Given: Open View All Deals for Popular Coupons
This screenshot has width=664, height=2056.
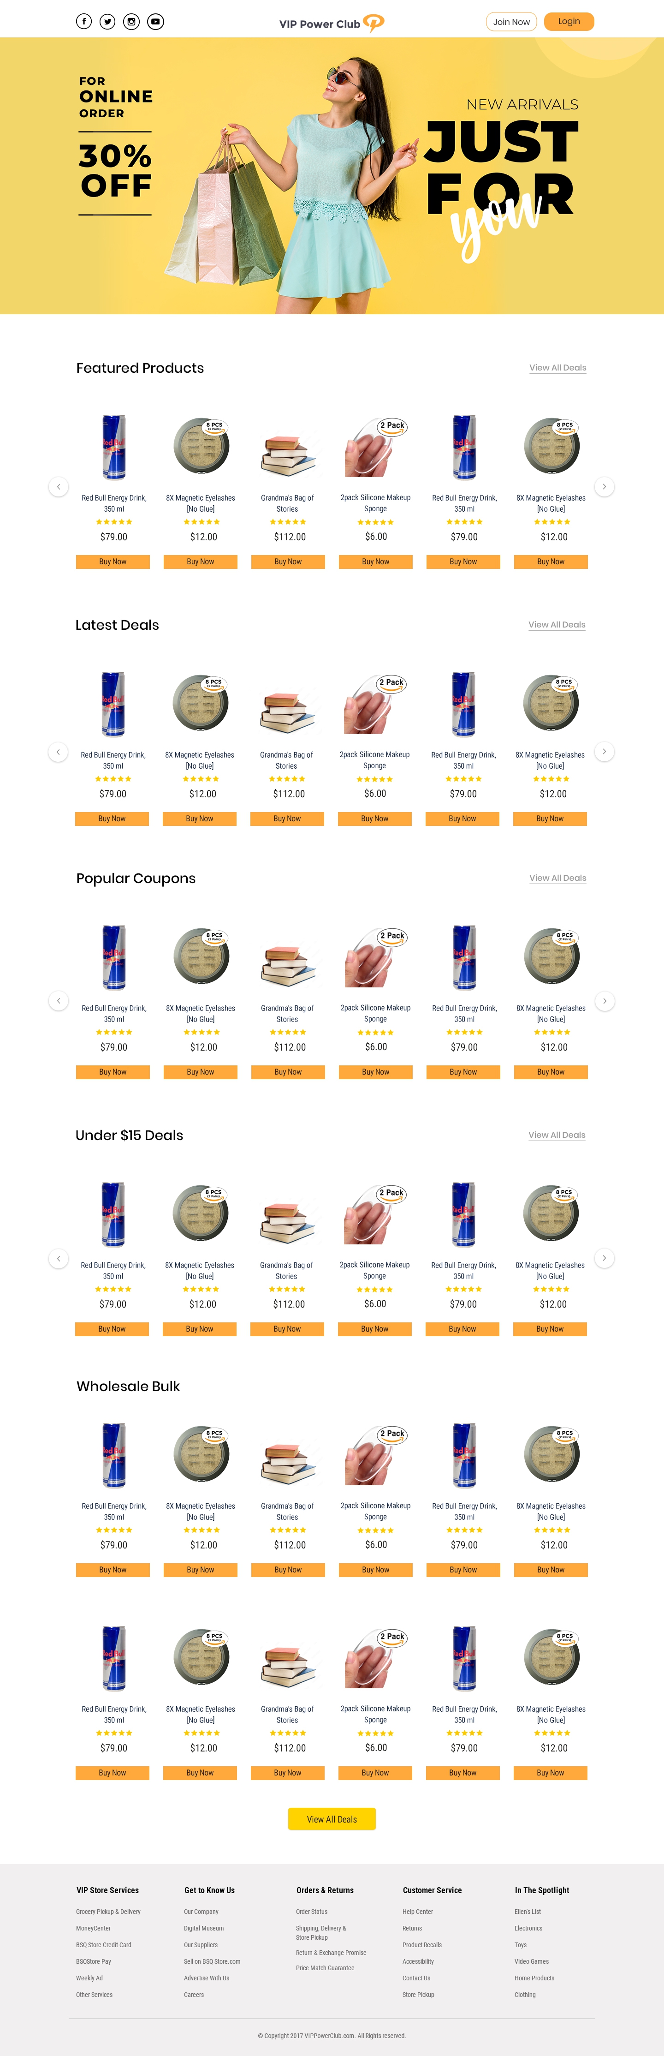Looking at the screenshot, I should click(x=558, y=878).
